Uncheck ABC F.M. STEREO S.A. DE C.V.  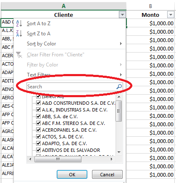coord(38,123)
